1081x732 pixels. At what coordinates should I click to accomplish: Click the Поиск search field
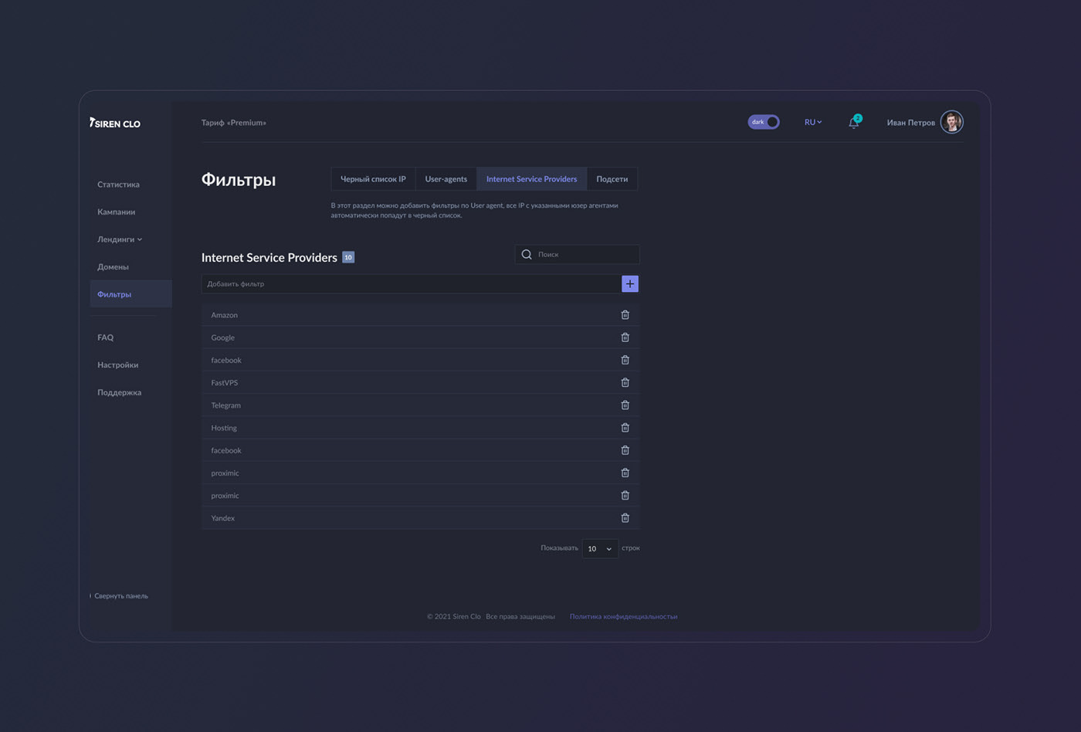coord(585,254)
